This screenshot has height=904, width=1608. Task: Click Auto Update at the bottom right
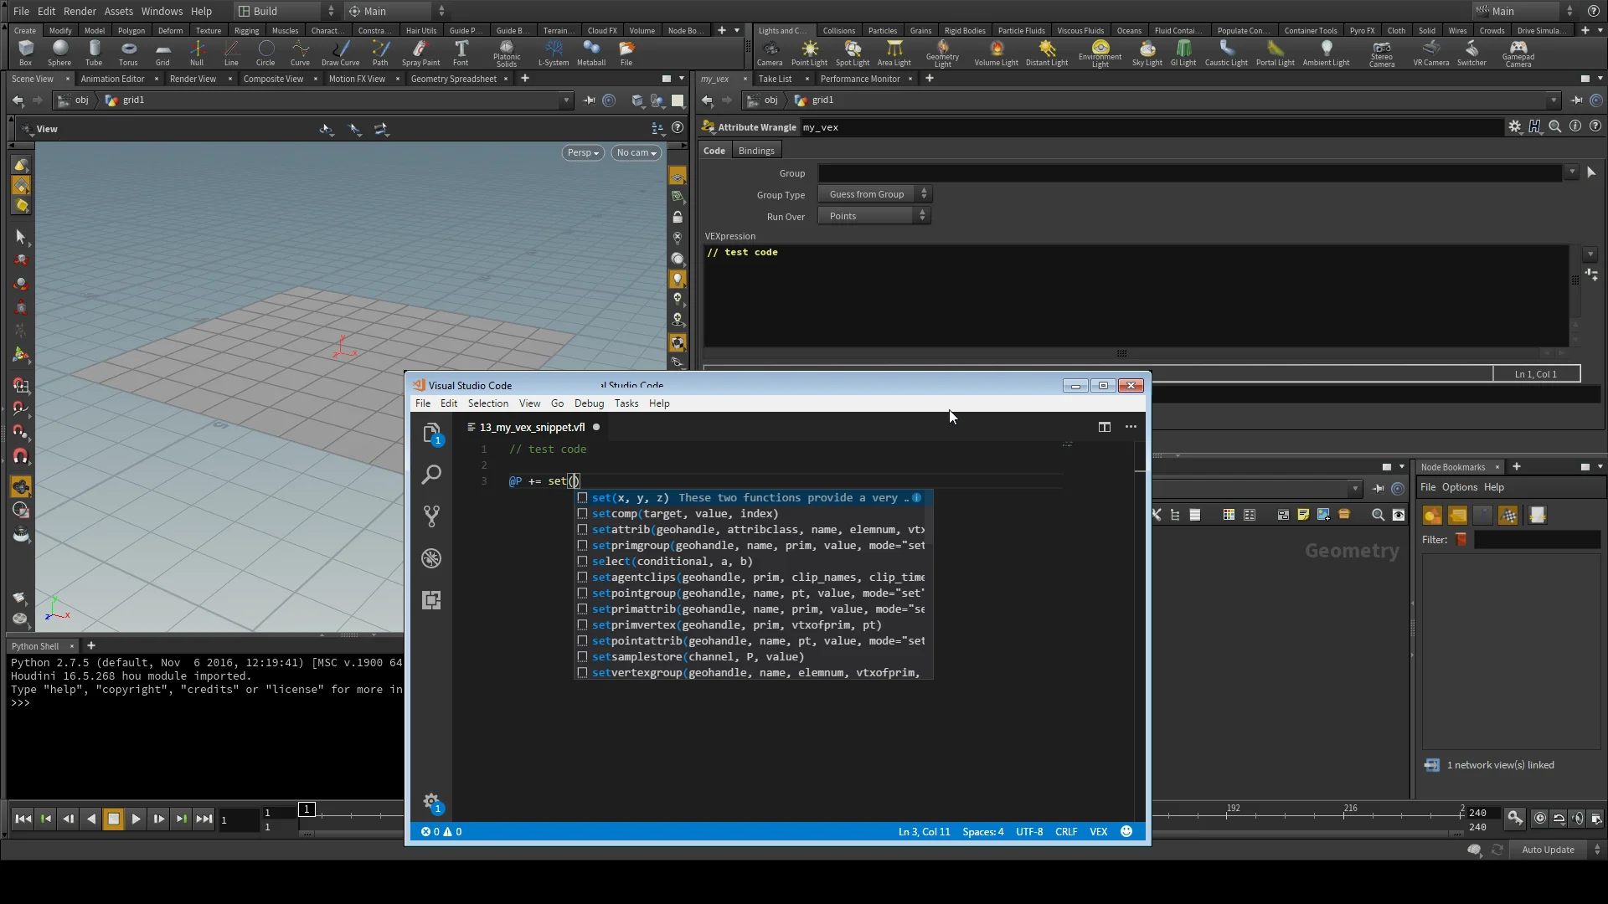1548,849
